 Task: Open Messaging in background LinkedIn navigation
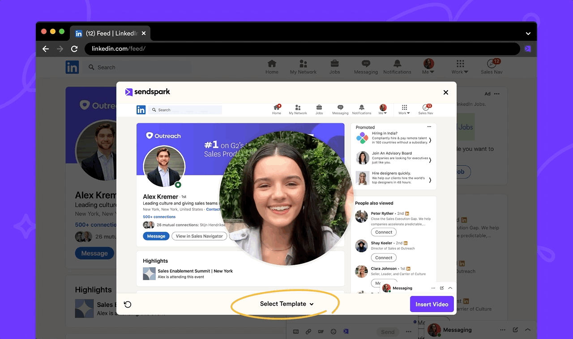point(366,67)
